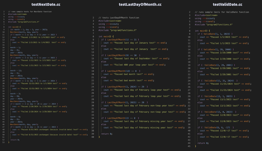Click 'month = 1;' assignment in testNextDate.cc
This screenshot has height=151, width=262.
coord(15,48)
